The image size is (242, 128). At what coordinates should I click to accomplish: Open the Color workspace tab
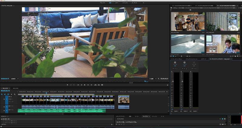(x=117, y=3)
